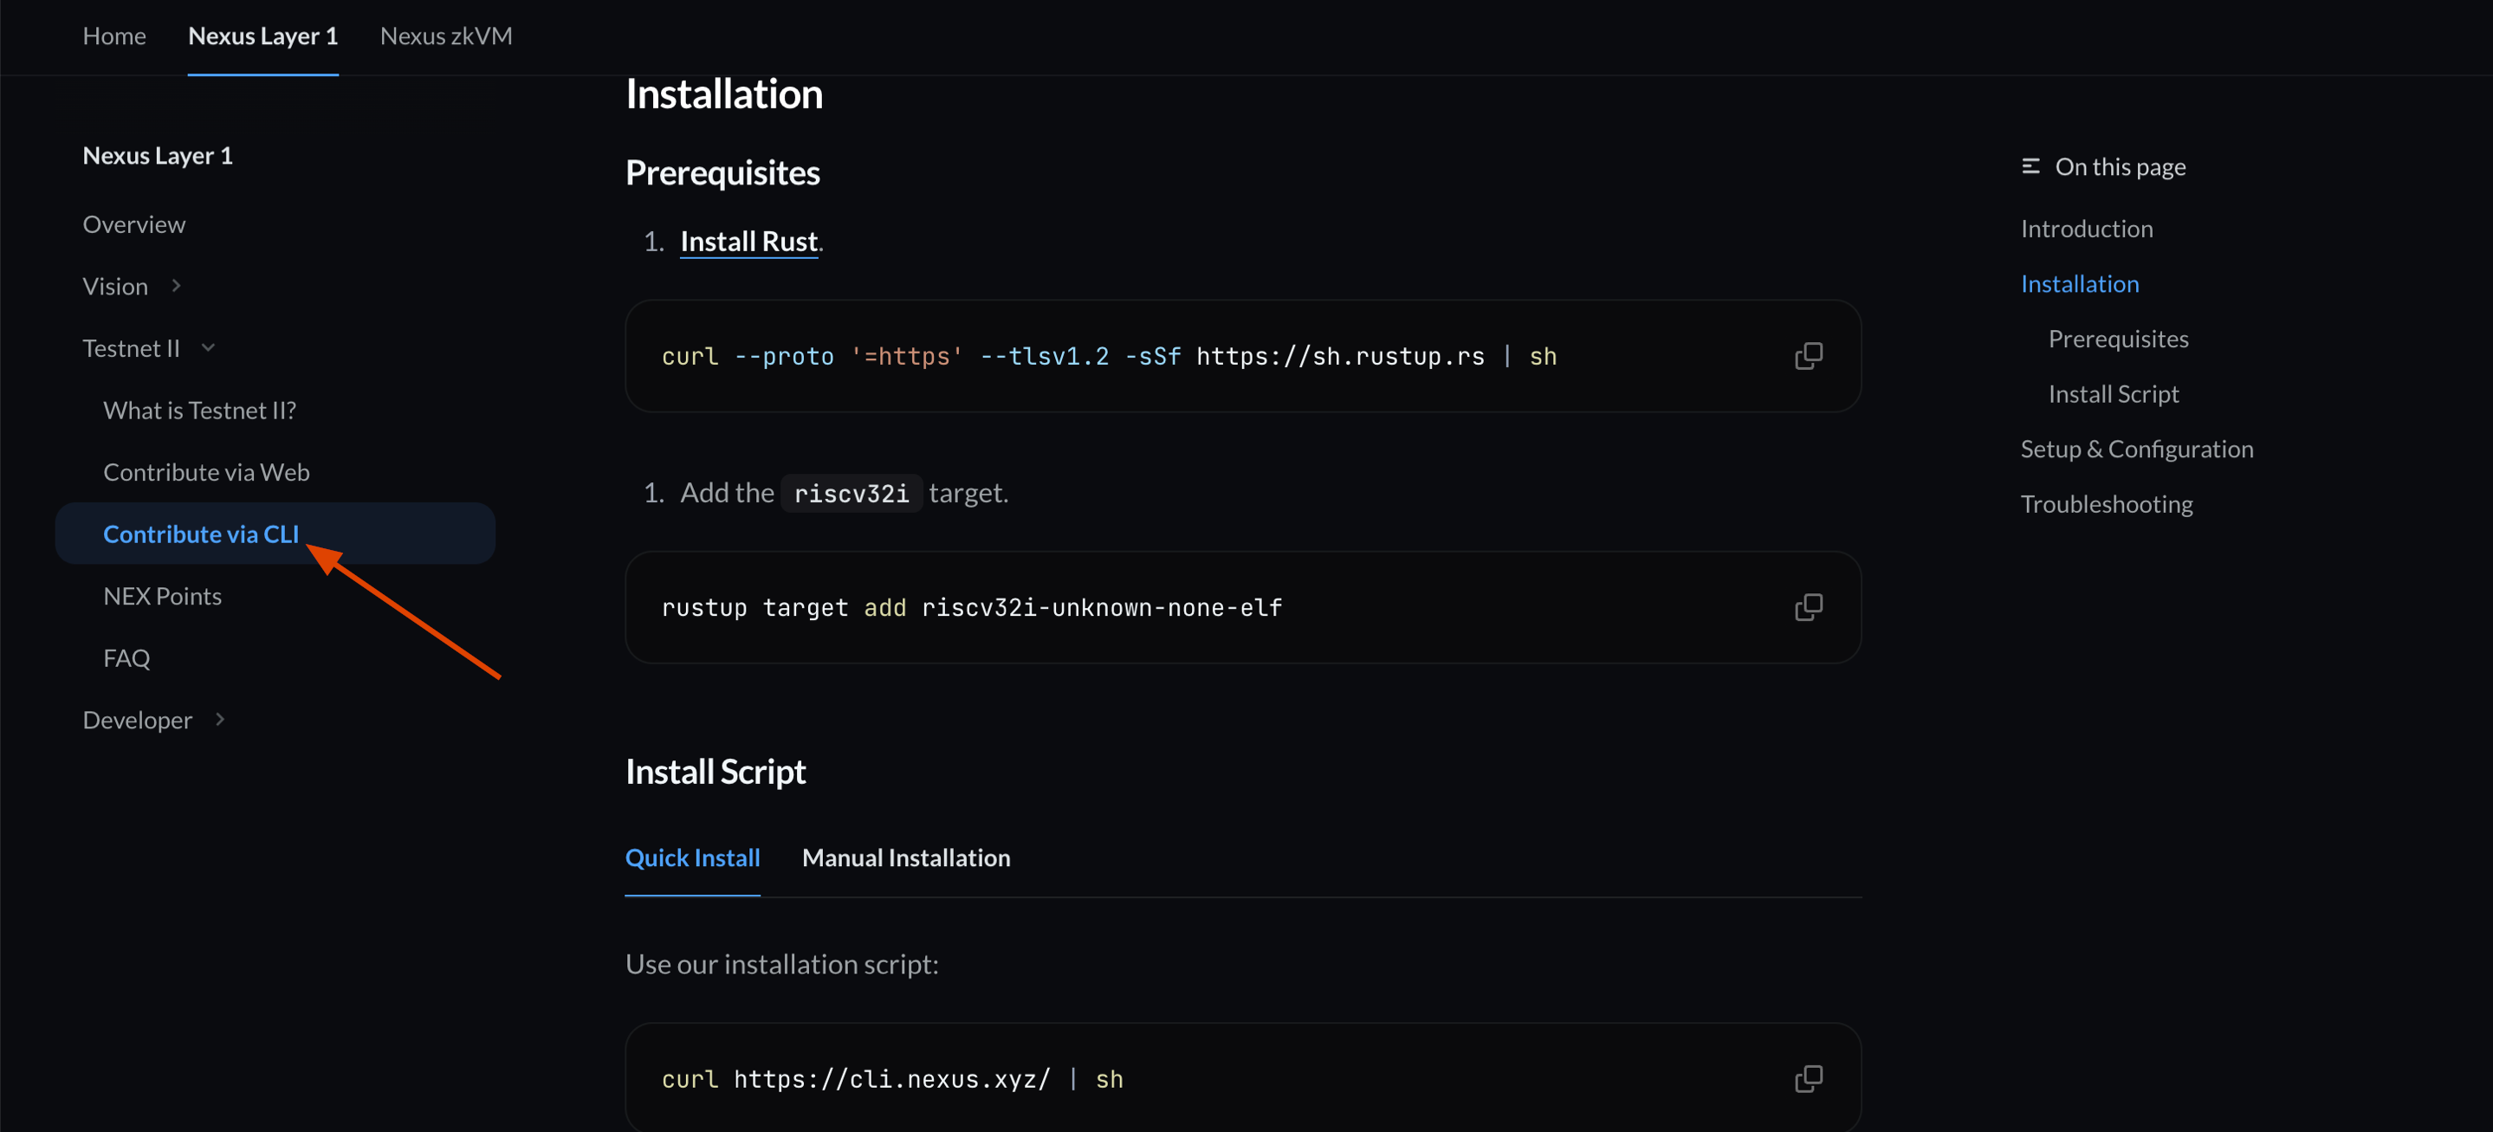Switch to the Manual Installation tab
The height and width of the screenshot is (1132, 2493).
905,858
